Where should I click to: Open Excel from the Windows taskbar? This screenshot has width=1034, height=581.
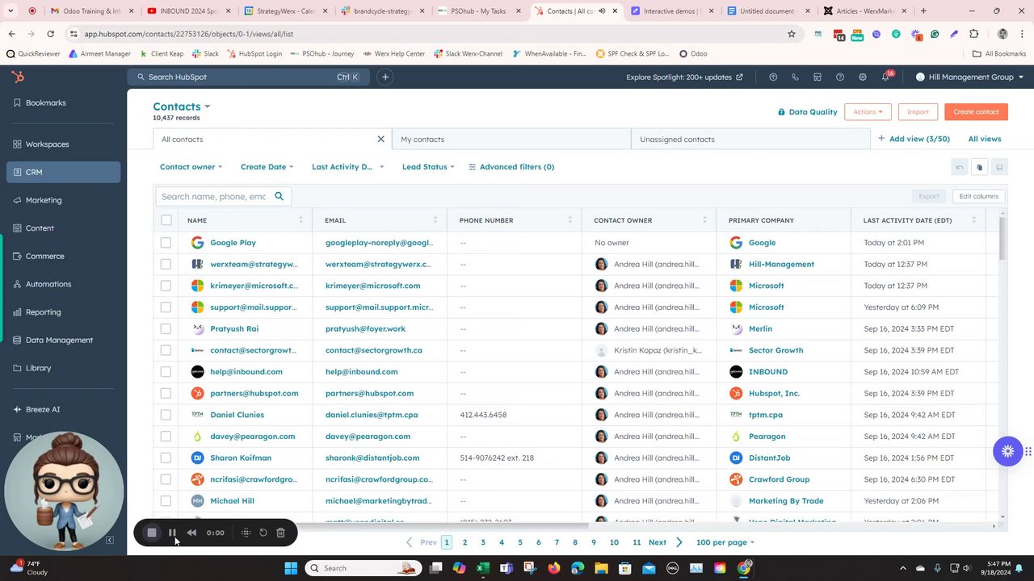(x=483, y=568)
